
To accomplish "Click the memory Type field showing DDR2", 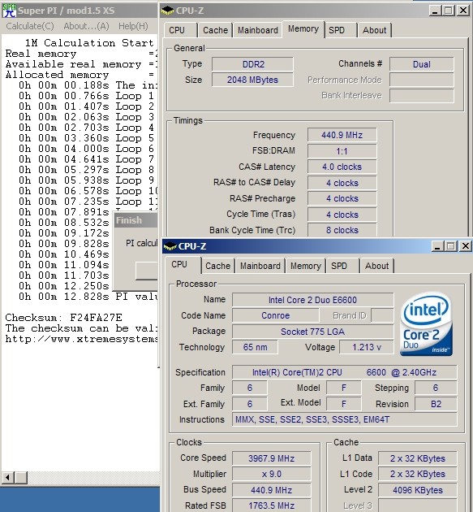I will click(252, 64).
